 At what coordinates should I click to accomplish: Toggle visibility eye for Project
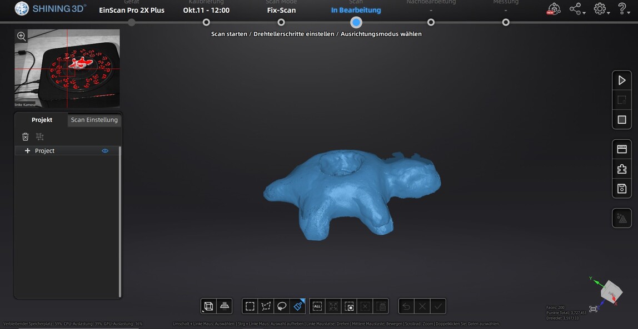(105, 151)
